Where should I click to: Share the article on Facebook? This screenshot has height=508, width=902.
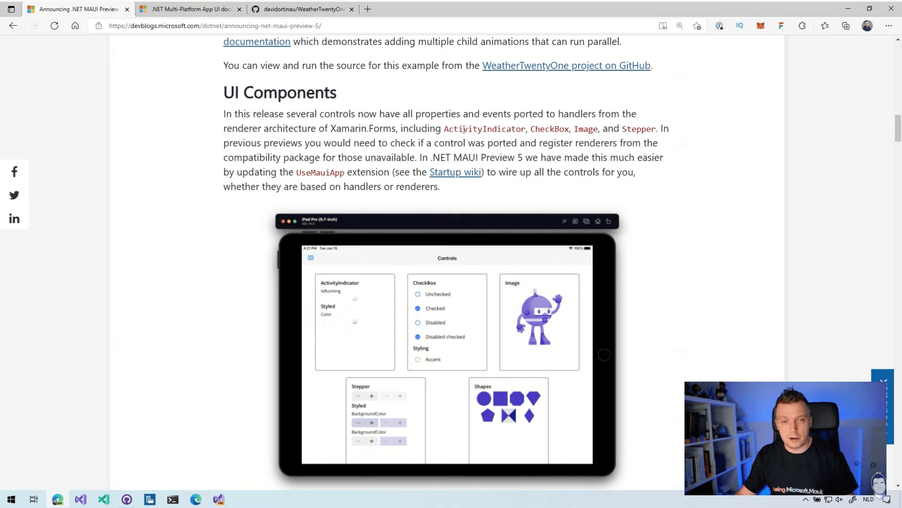coord(14,171)
